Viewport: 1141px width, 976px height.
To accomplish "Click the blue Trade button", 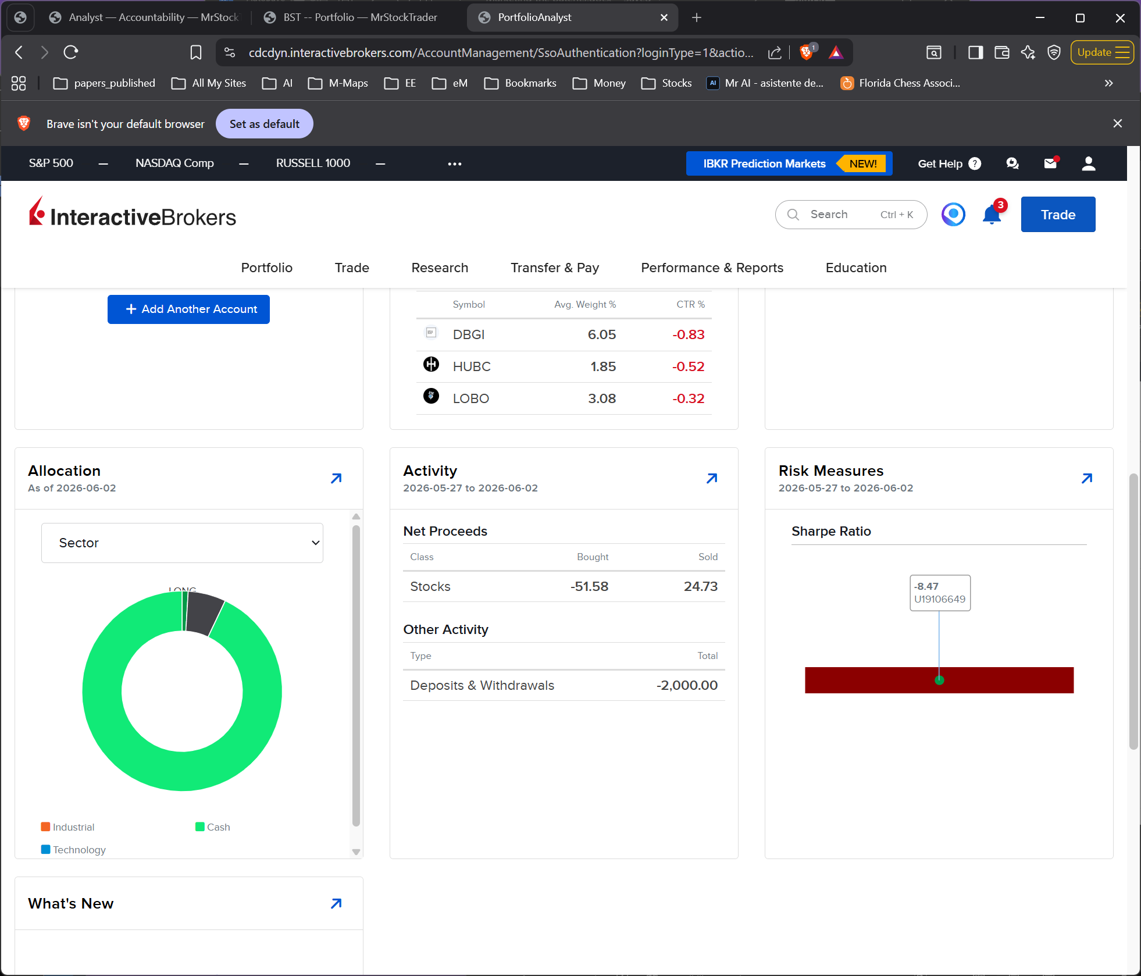I will point(1058,215).
